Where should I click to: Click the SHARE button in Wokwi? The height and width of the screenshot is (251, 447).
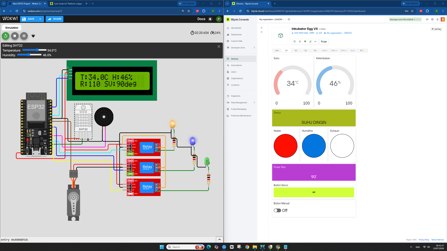[54, 19]
